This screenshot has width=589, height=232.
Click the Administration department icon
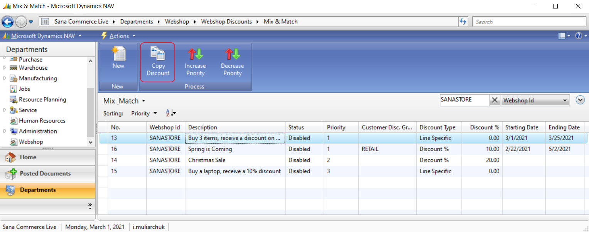click(14, 131)
